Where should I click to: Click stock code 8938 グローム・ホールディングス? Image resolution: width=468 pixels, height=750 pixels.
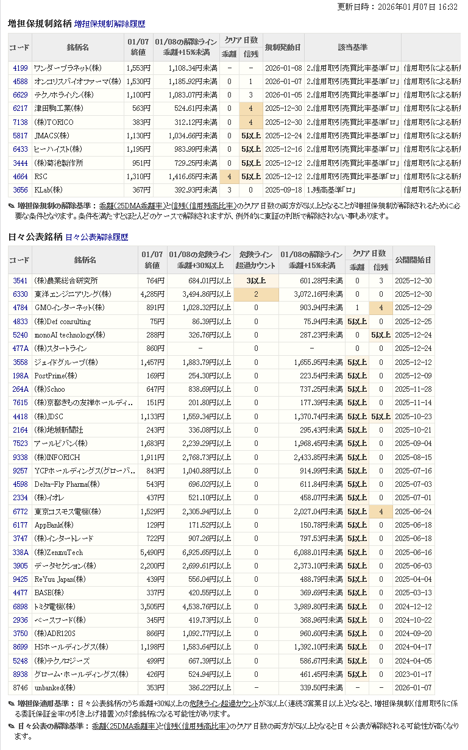[x=20, y=674]
